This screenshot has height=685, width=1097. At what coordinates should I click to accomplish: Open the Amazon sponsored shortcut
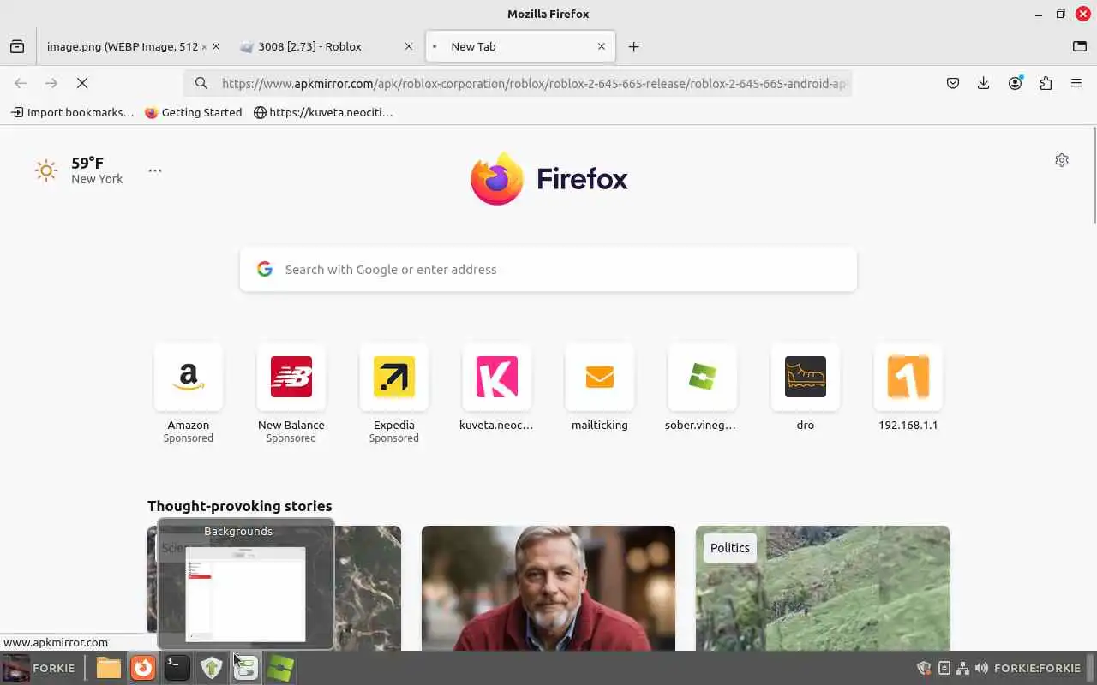189,393
